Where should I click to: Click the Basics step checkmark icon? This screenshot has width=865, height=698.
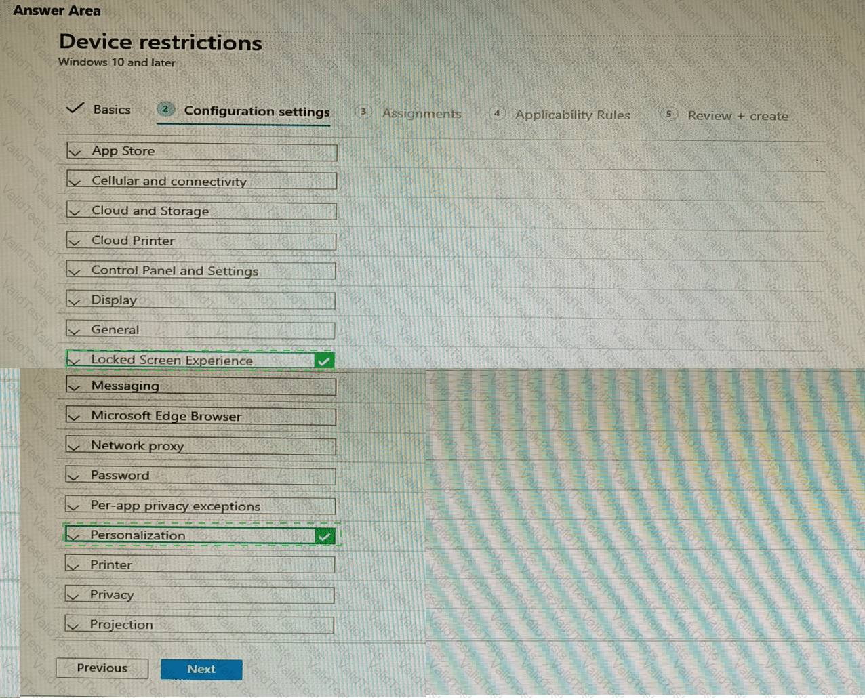click(x=75, y=108)
